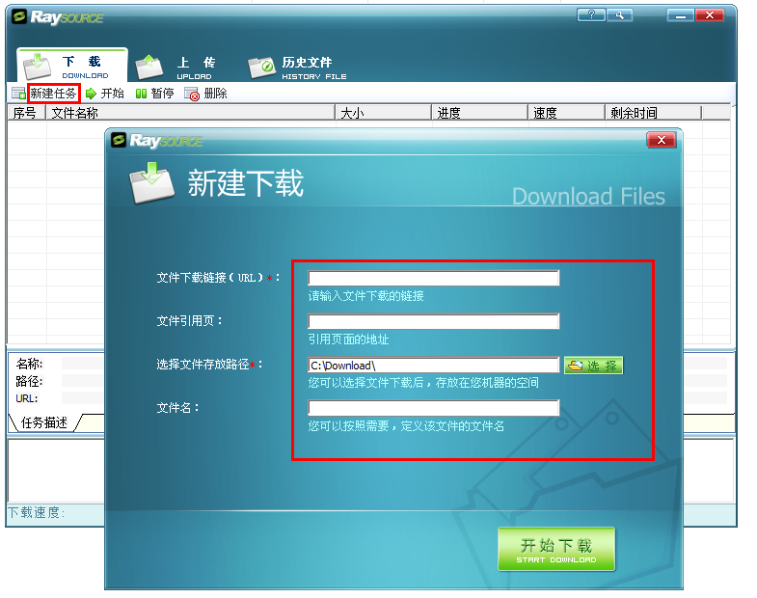Click the key icon in title bar
The height and width of the screenshot is (598, 757).
619,15
